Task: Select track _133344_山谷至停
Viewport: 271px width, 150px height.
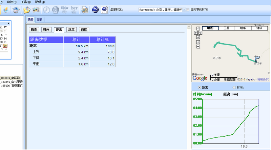Action: pos(11,82)
